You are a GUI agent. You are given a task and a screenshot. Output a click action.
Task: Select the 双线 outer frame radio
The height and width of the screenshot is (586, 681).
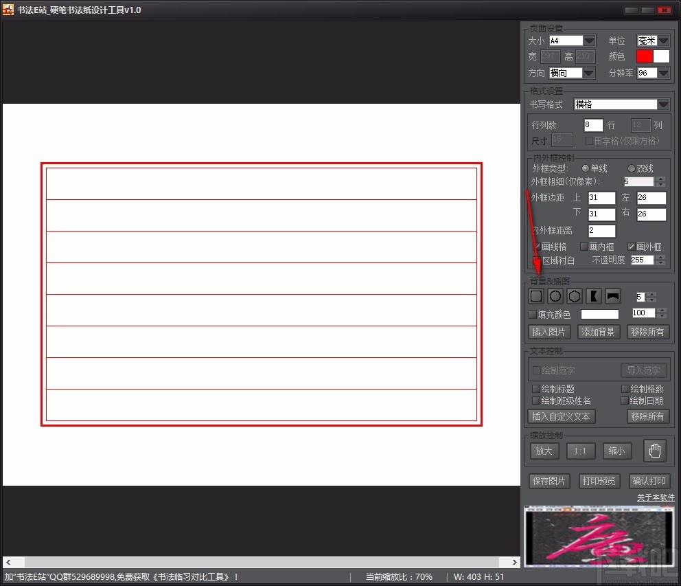tap(631, 168)
